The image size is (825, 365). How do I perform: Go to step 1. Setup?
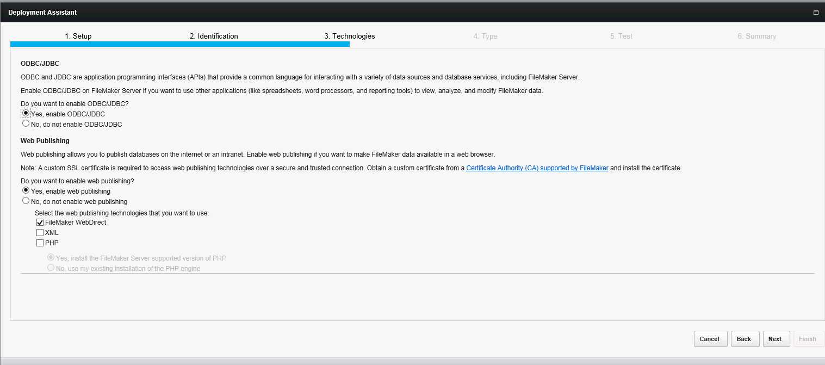[78, 36]
